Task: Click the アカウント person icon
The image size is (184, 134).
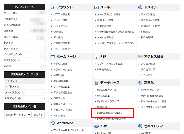Action: point(53,7)
